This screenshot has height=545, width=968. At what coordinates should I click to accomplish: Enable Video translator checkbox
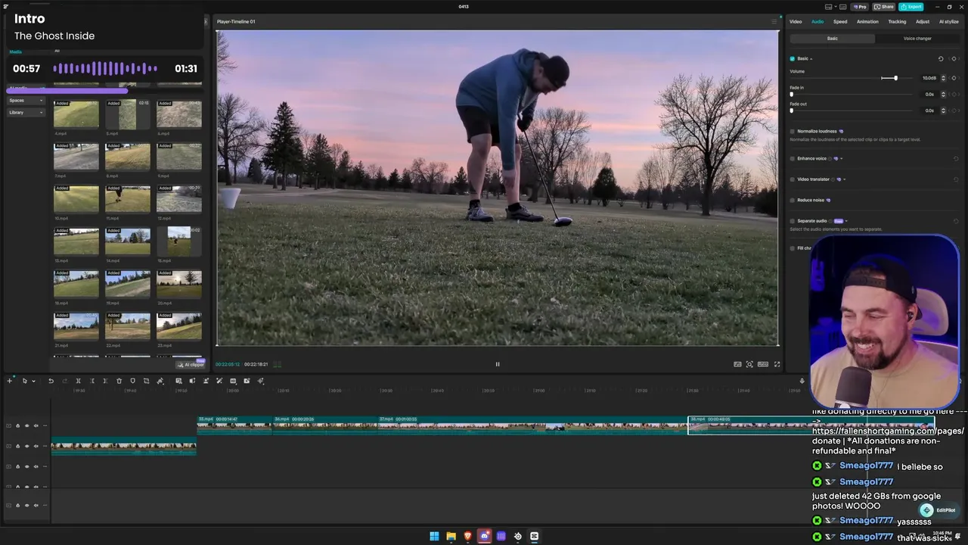[x=793, y=179]
